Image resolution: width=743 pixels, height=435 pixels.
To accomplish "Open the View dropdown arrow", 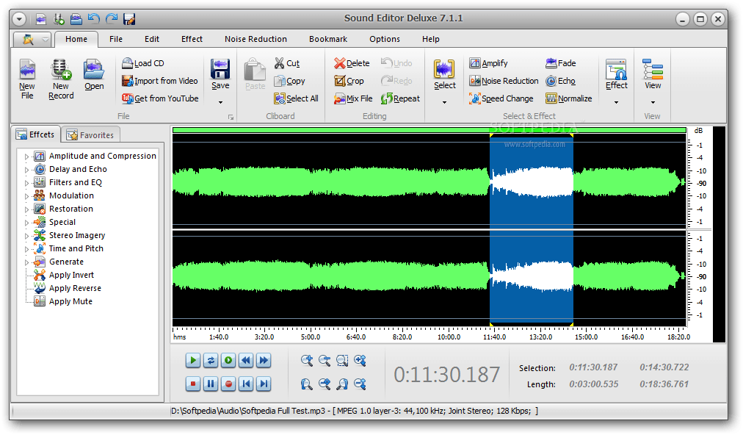I will [653, 102].
